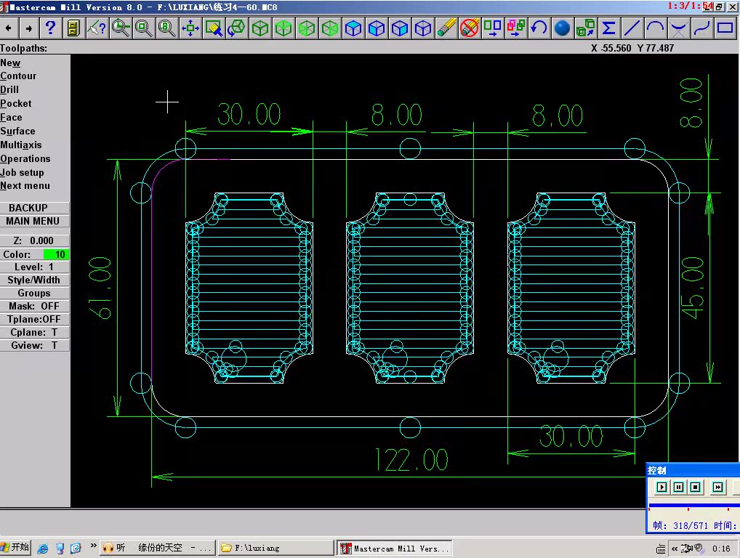The width and height of the screenshot is (740, 558).
Task: Choose Contour toolpath
Action: pyautogui.click(x=18, y=76)
